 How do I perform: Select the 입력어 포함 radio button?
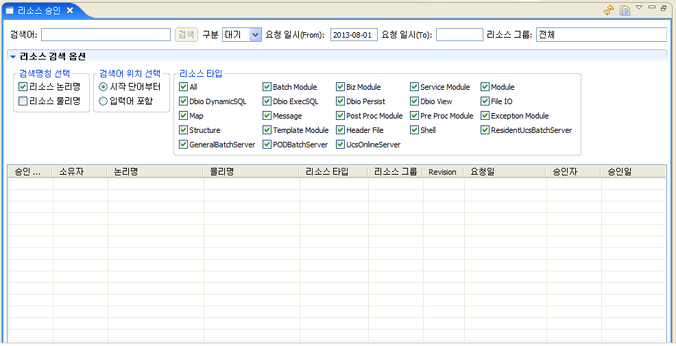pos(104,101)
